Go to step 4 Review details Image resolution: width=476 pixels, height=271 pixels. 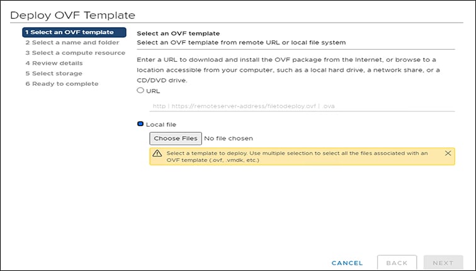54,63
